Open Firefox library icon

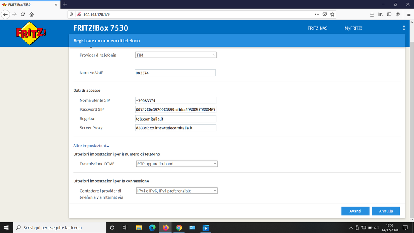[380, 14]
